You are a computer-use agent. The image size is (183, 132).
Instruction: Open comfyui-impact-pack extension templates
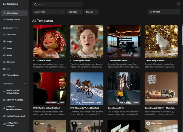[14, 116]
